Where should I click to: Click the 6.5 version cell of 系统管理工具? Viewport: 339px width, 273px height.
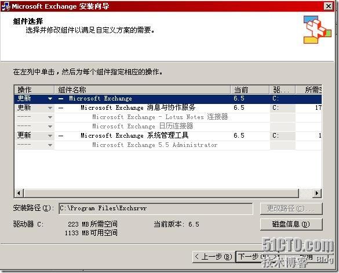coord(239,136)
